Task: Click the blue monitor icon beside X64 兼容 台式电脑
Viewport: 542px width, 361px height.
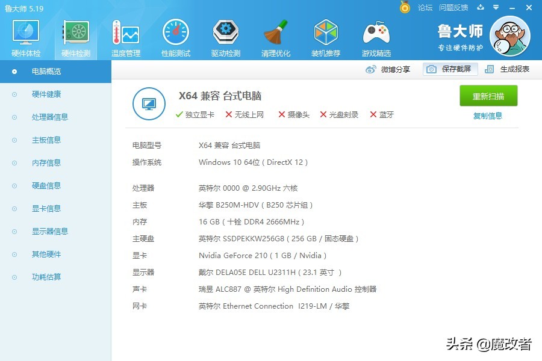Action: 148,103
